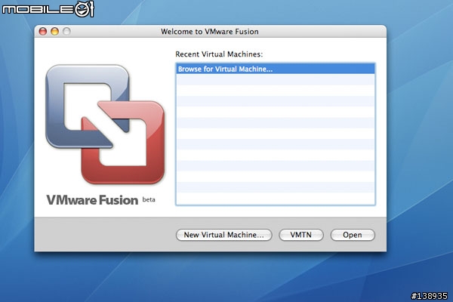Close the Welcome to VMware Fusion window
The height and width of the screenshot is (302, 453).
43,31
